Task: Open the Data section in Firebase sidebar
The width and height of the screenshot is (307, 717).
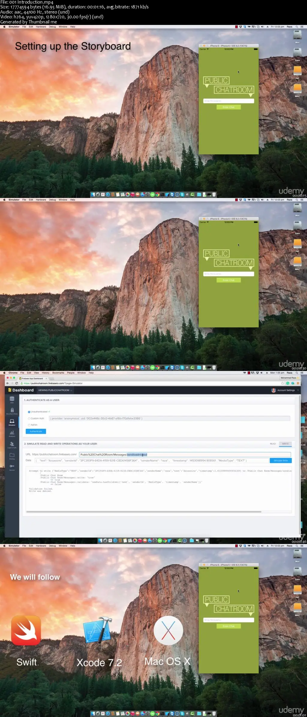Action: 12,400
